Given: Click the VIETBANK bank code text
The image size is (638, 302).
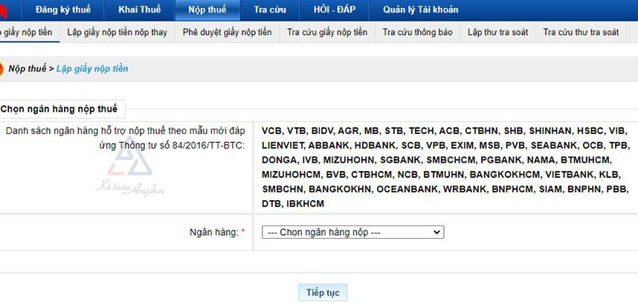Looking at the screenshot, I should (570, 175).
